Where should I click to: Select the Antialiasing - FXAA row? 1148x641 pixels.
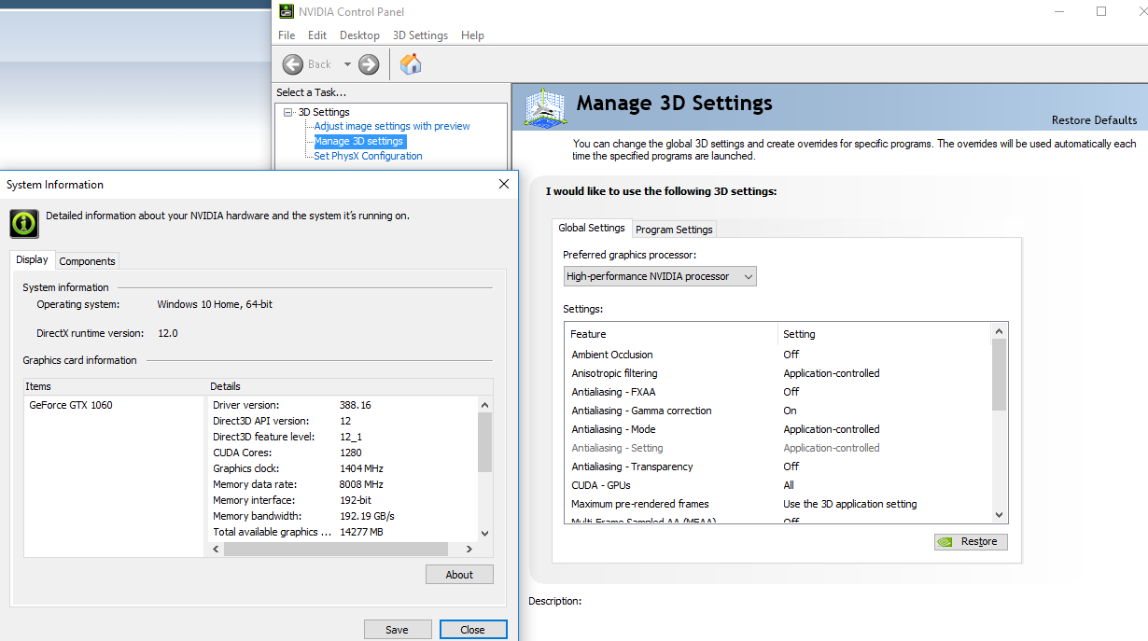pos(778,392)
